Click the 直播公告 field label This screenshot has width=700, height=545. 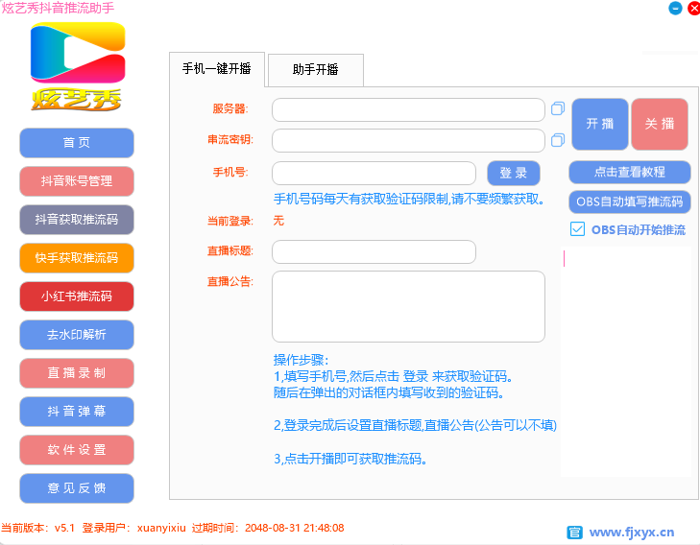tap(230, 281)
